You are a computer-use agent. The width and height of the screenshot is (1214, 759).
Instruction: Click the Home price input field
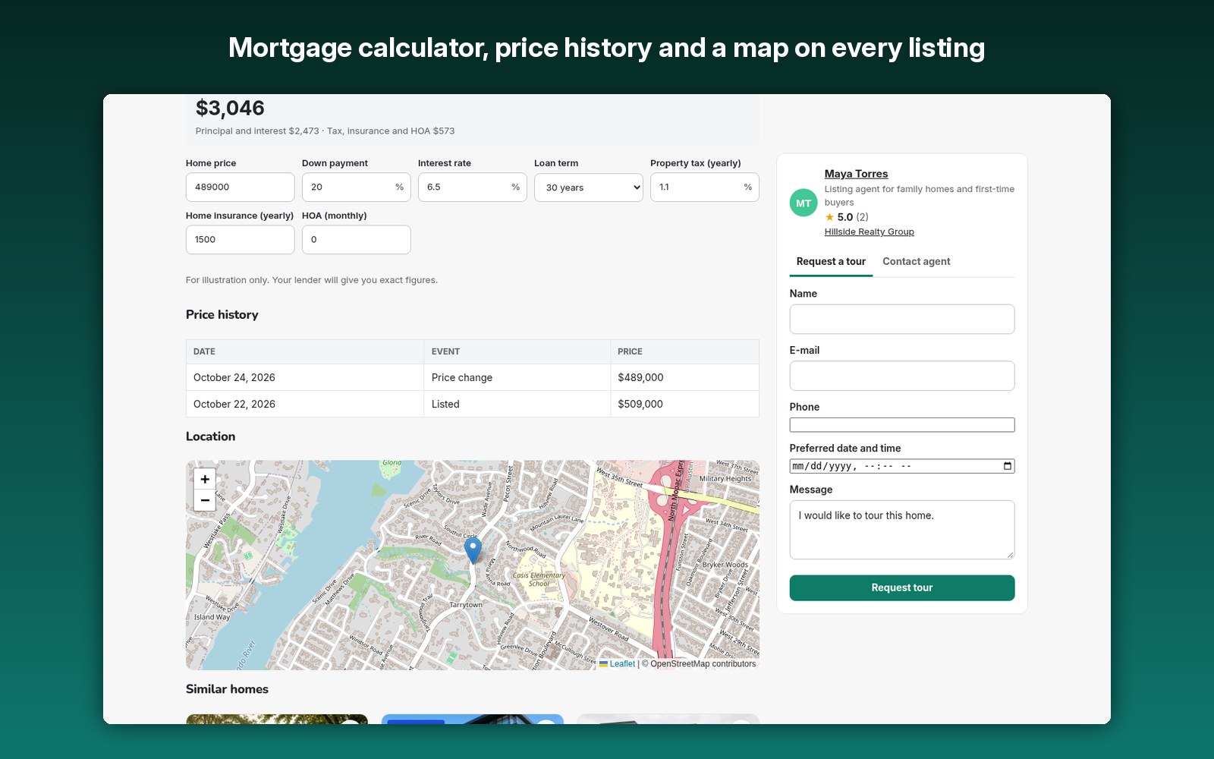pyautogui.click(x=240, y=187)
